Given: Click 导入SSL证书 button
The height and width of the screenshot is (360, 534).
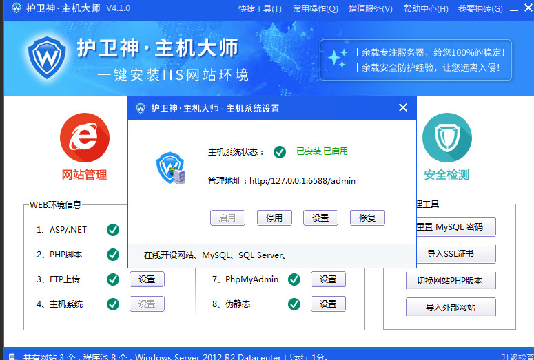Looking at the screenshot, I should (451, 253).
